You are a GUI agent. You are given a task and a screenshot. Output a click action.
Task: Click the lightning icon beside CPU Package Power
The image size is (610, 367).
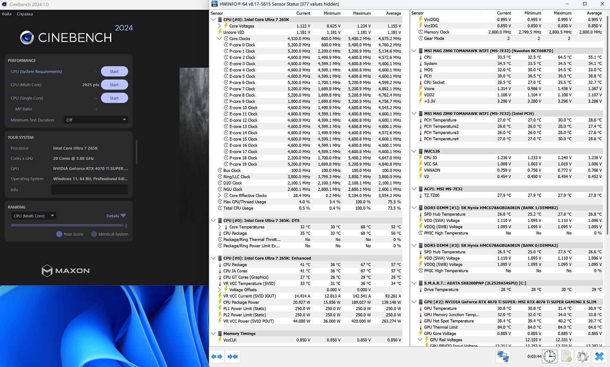(220, 302)
